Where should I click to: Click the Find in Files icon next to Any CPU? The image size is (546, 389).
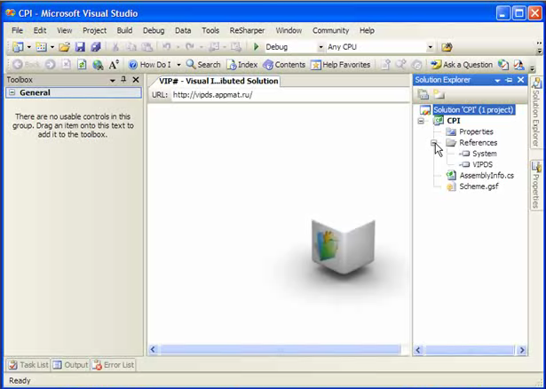[x=447, y=47]
